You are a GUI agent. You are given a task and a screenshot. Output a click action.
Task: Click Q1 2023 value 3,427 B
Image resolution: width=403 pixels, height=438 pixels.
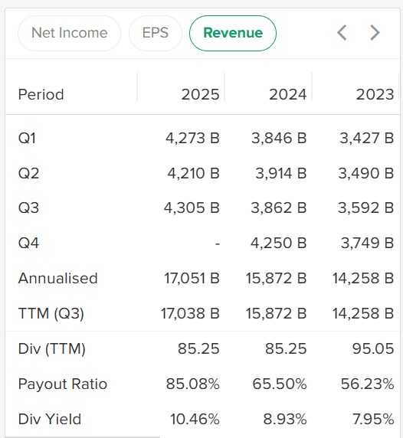367,139
